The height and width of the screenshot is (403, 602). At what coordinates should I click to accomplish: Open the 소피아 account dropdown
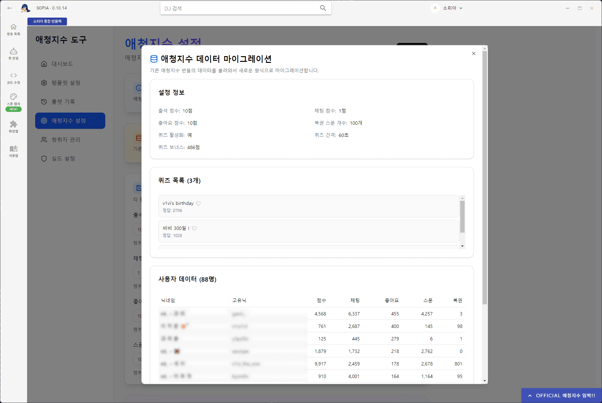[451, 8]
